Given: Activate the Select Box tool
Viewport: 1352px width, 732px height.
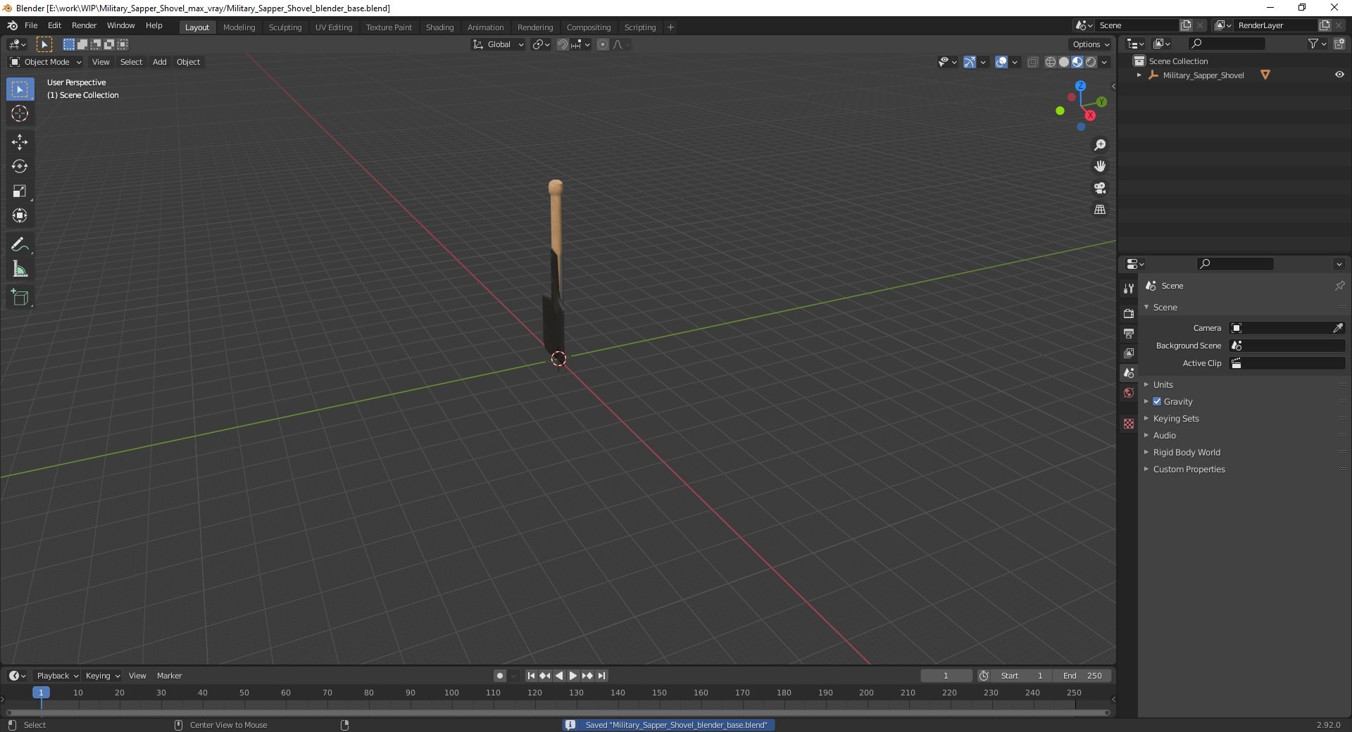Looking at the screenshot, I should click(x=20, y=89).
